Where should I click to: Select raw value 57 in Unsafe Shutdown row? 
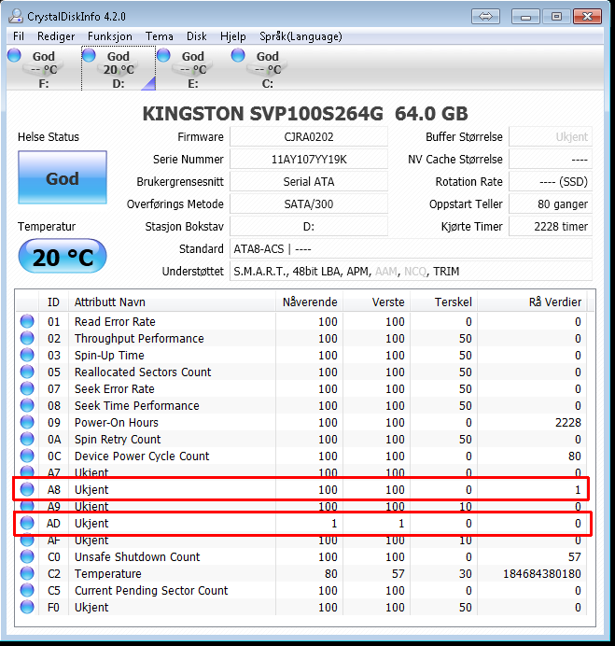[x=575, y=556]
